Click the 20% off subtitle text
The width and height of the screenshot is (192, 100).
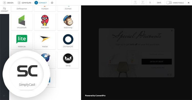137,45
